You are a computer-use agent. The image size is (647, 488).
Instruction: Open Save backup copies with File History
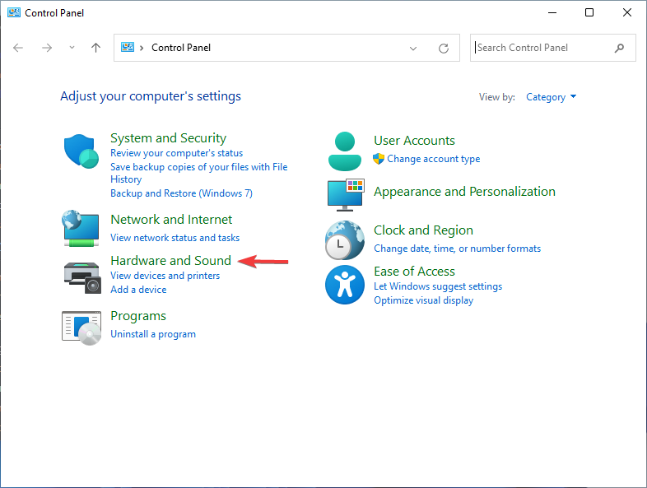pyautogui.click(x=199, y=173)
